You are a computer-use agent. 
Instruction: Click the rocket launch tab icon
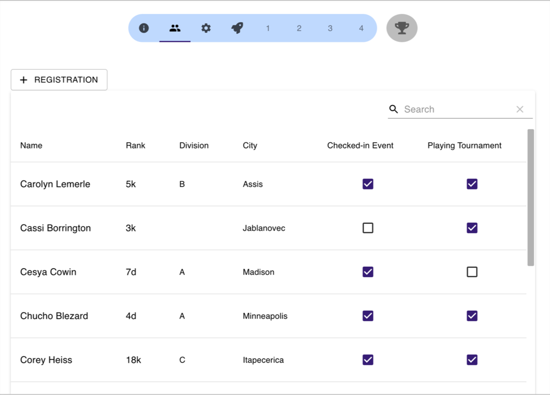[237, 28]
